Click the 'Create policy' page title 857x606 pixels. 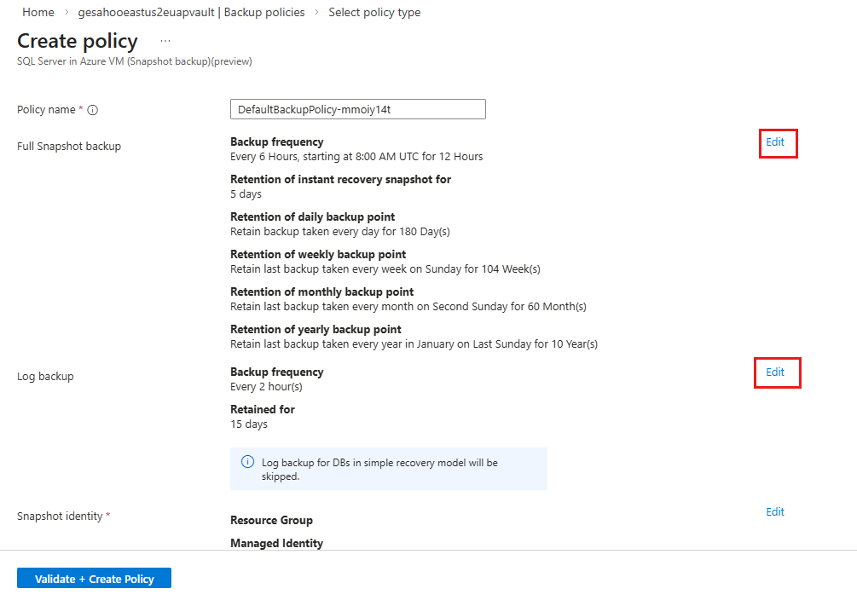(77, 41)
